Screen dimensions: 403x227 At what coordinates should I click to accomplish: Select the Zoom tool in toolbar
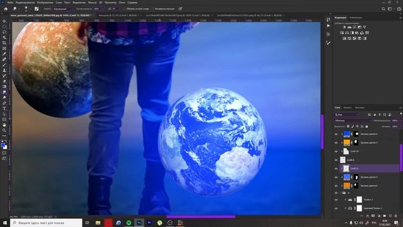[4, 131]
